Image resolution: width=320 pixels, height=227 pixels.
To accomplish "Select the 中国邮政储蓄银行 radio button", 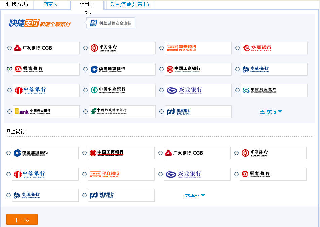I will [x=85, y=111].
